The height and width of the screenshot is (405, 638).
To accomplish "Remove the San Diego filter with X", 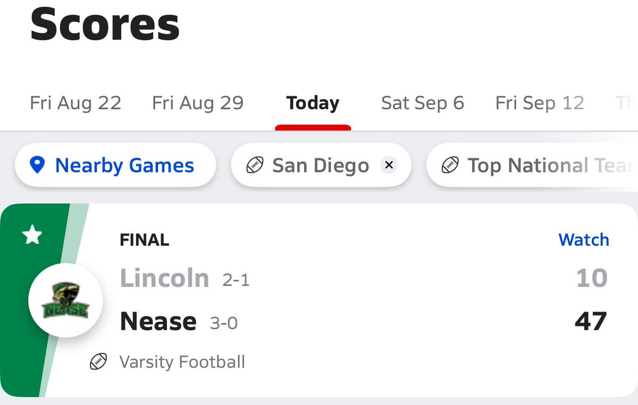I will [389, 166].
